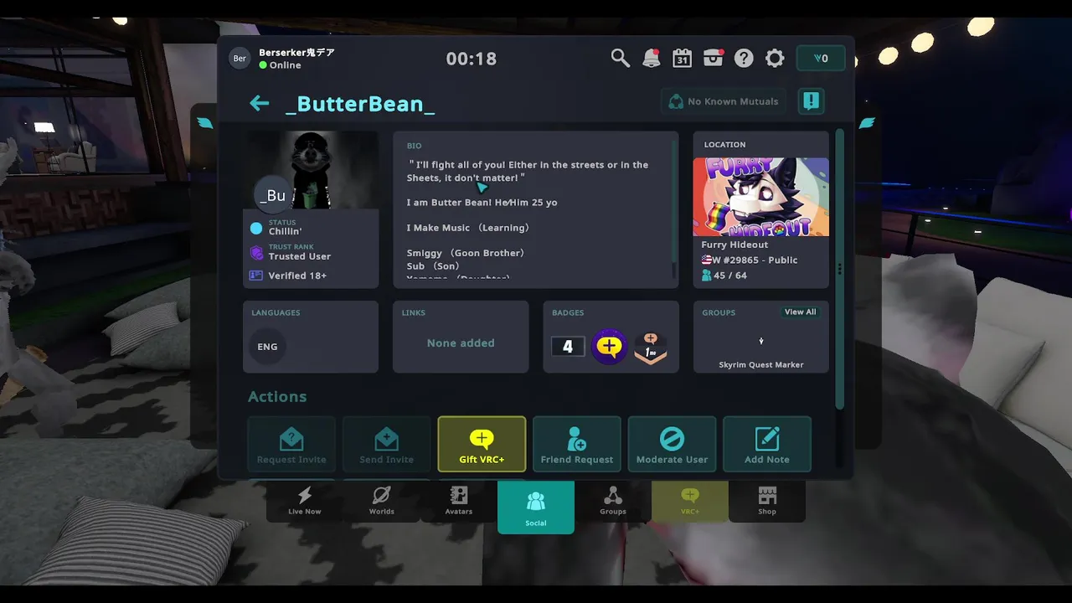The image size is (1072, 603).
Task: Open the Shop tab
Action: 767,501
